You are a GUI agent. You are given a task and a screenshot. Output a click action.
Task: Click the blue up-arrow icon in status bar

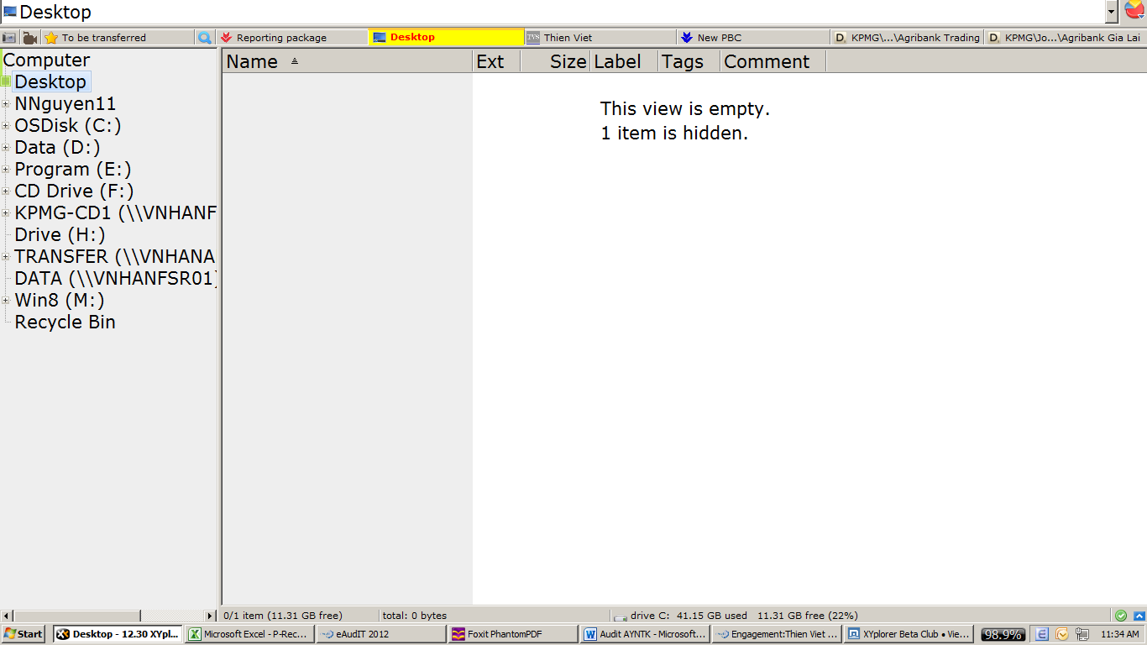tap(1139, 616)
